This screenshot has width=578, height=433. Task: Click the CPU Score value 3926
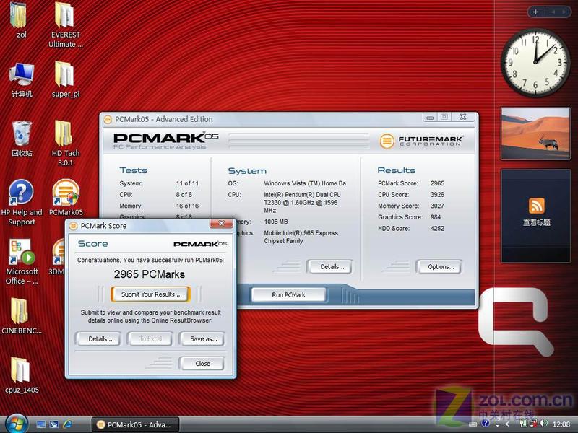pos(437,195)
